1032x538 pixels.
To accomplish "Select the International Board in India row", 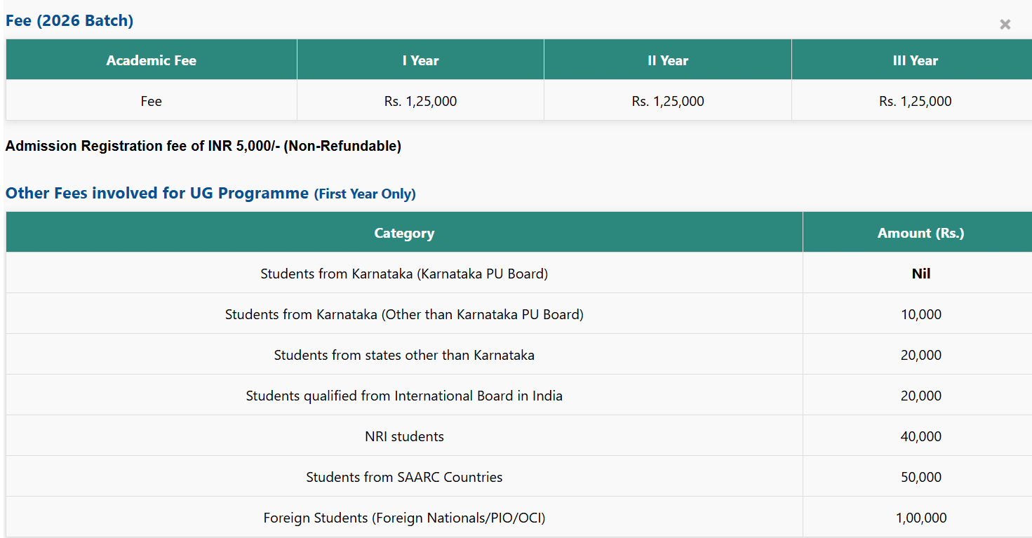I will pyautogui.click(x=404, y=396).
